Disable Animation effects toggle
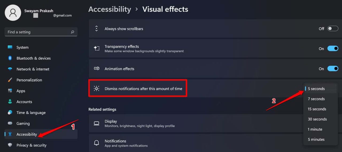The width and height of the screenshot is (342, 152). [333, 69]
